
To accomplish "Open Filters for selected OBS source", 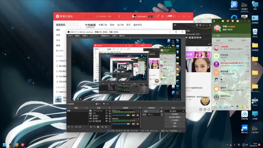I will [106, 104].
